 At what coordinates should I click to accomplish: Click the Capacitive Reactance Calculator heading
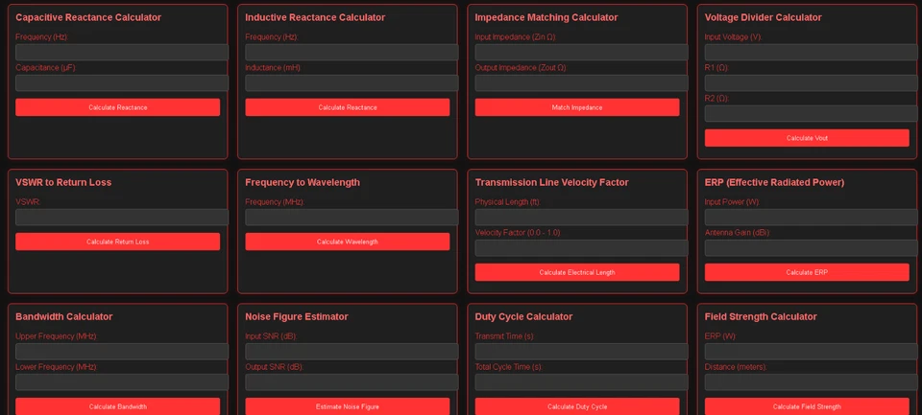point(88,17)
